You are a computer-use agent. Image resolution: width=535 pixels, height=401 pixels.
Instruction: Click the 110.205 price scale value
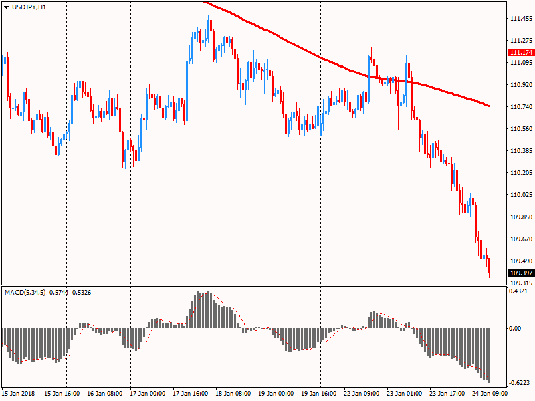pos(521,173)
